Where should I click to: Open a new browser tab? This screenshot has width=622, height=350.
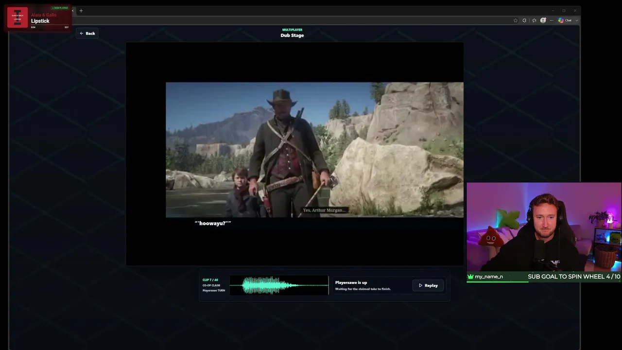click(x=81, y=11)
